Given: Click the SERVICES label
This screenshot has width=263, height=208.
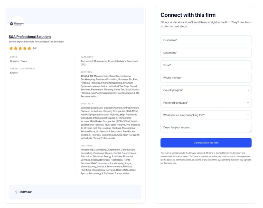Looking at the screenshot, I should (86, 72).
